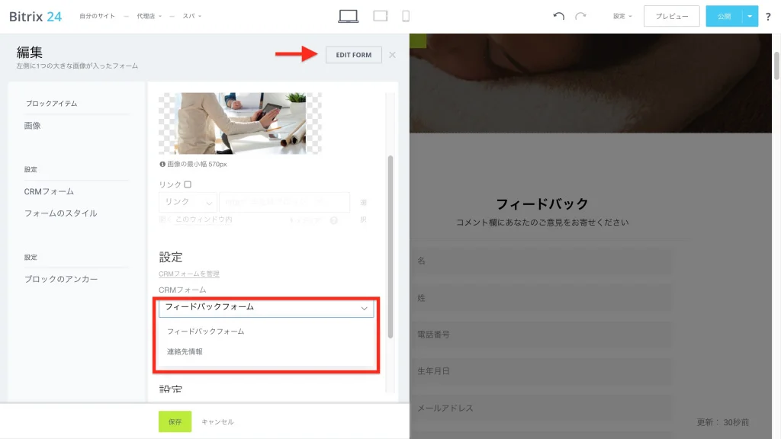This screenshot has height=439, width=781.
Task: Click the green 保存 button
Action: [175, 421]
